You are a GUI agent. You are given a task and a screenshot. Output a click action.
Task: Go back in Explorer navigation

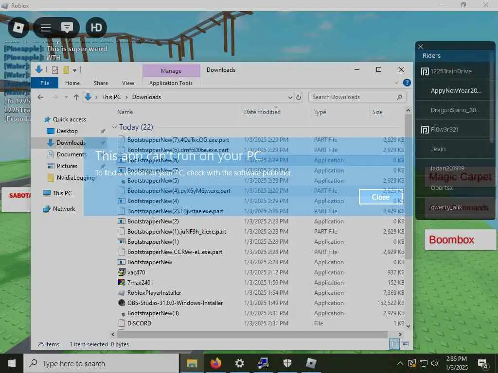click(40, 97)
